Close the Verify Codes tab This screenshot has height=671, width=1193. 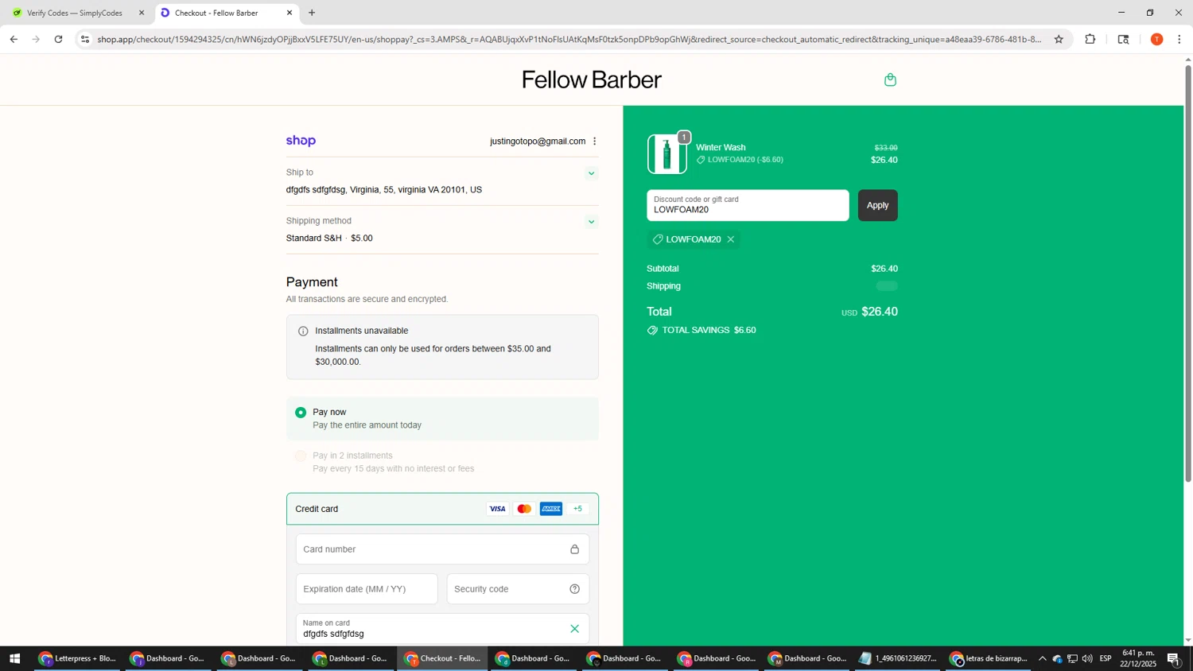(x=142, y=13)
